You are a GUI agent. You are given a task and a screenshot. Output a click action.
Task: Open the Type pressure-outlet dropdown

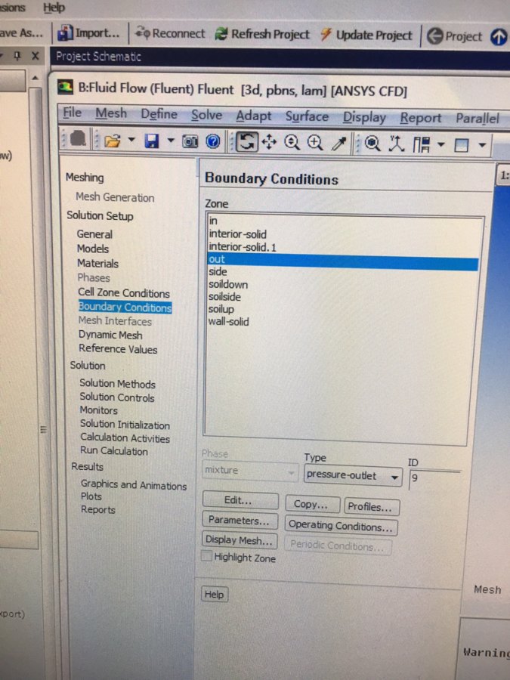pyautogui.click(x=353, y=476)
